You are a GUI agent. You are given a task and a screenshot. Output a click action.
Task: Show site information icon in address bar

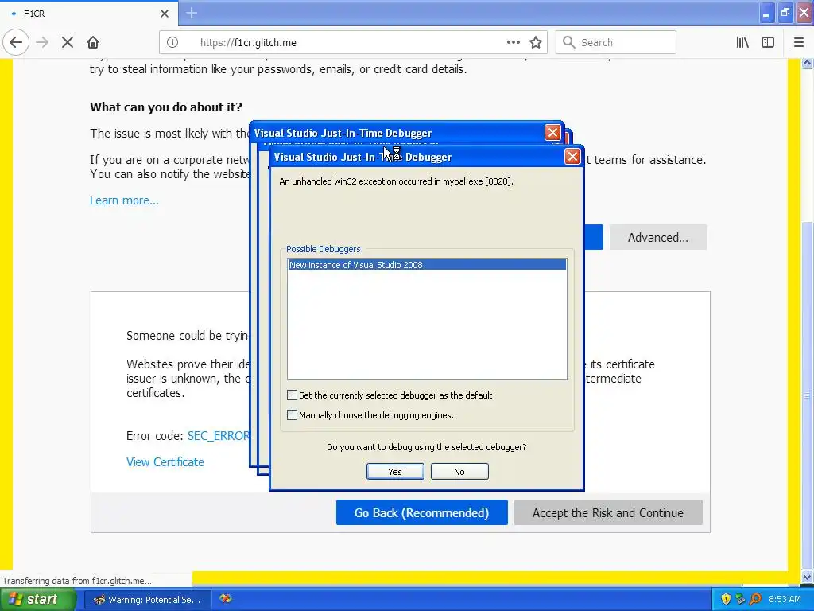coord(172,43)
